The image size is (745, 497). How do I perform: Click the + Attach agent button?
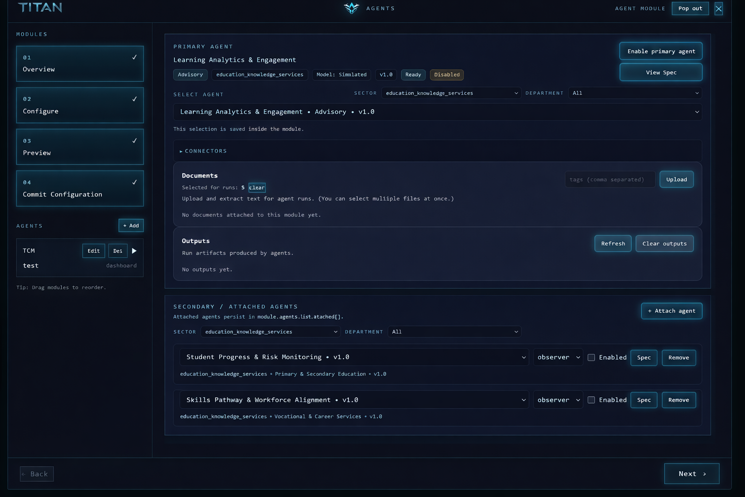(671, 311)
